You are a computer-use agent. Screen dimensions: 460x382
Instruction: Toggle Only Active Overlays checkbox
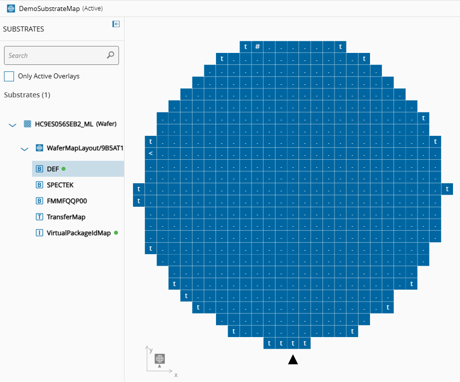(x=9, y=76)
